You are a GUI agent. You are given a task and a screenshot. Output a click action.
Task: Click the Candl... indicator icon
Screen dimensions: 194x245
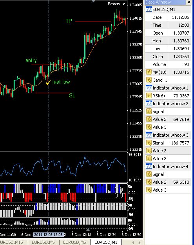point(149,80)
